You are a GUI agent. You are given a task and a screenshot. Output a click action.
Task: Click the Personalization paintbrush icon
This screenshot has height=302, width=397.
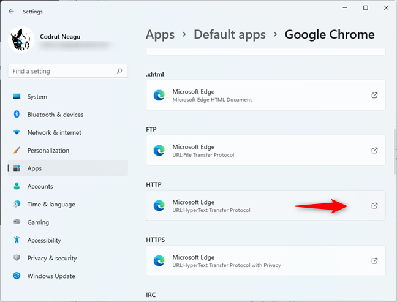pos(17,150)
